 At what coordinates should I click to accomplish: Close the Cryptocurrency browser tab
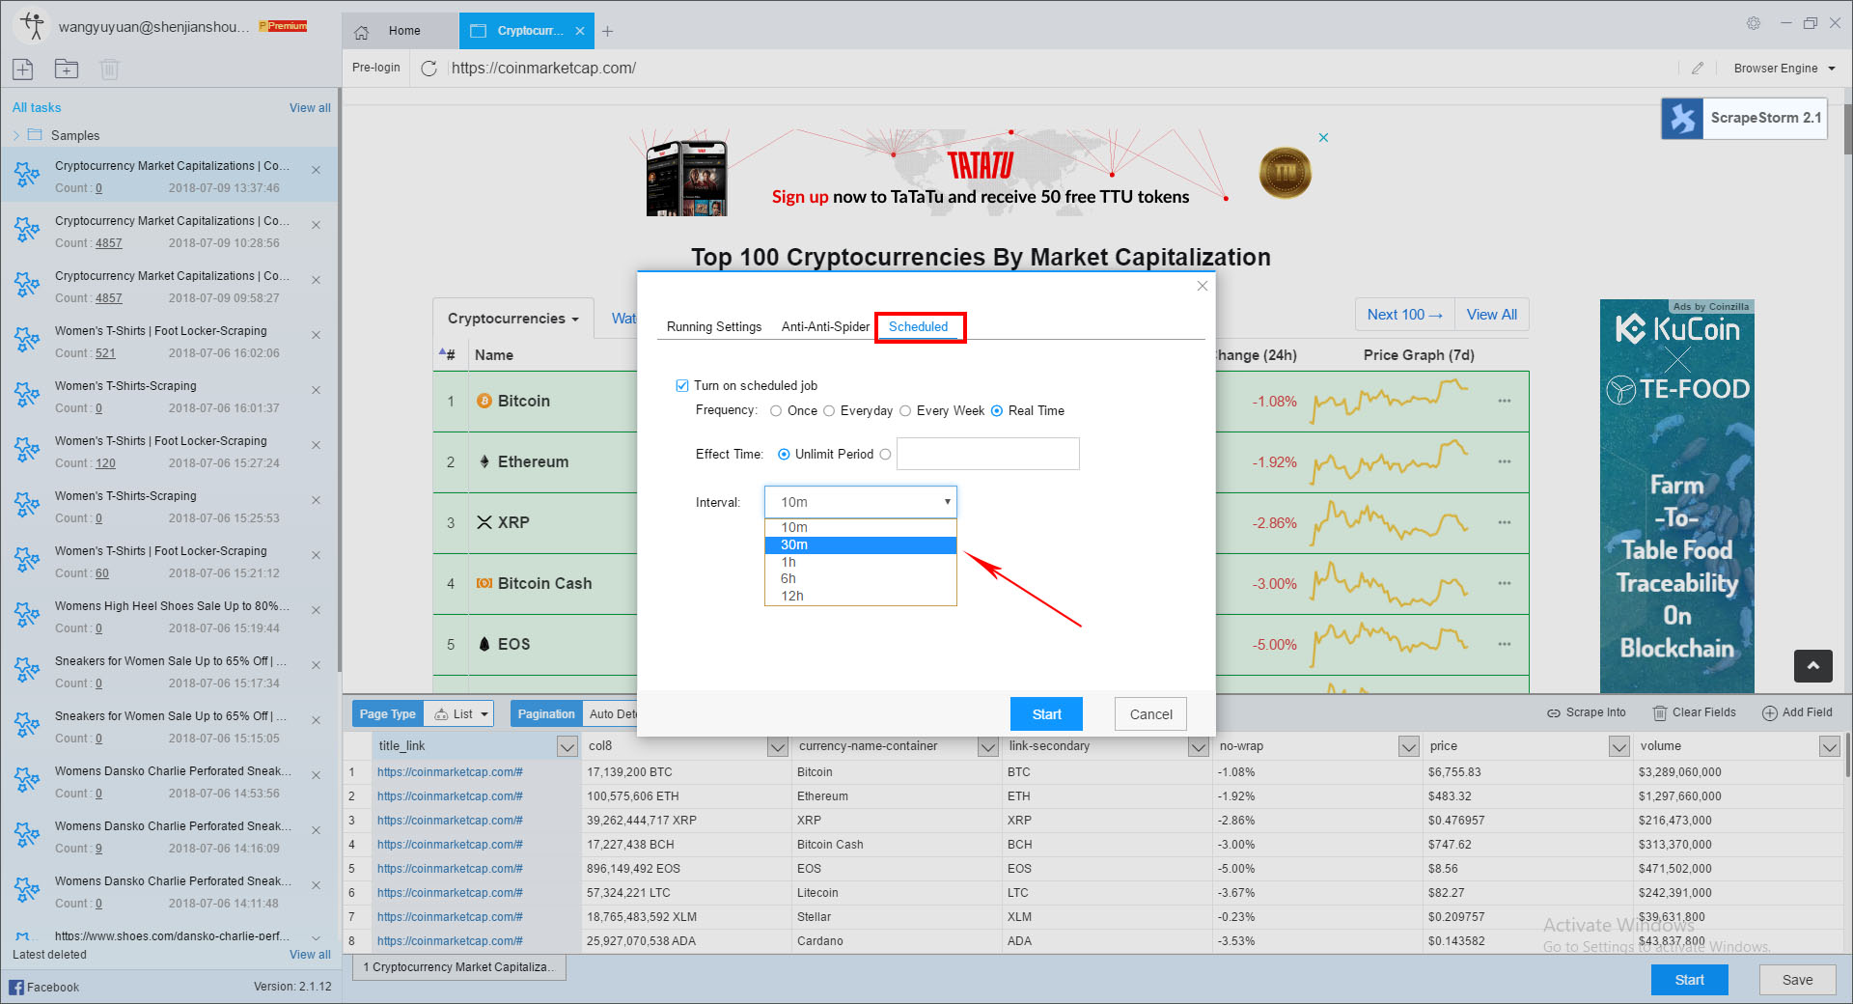pyautogui.click(x=580, y=31)
